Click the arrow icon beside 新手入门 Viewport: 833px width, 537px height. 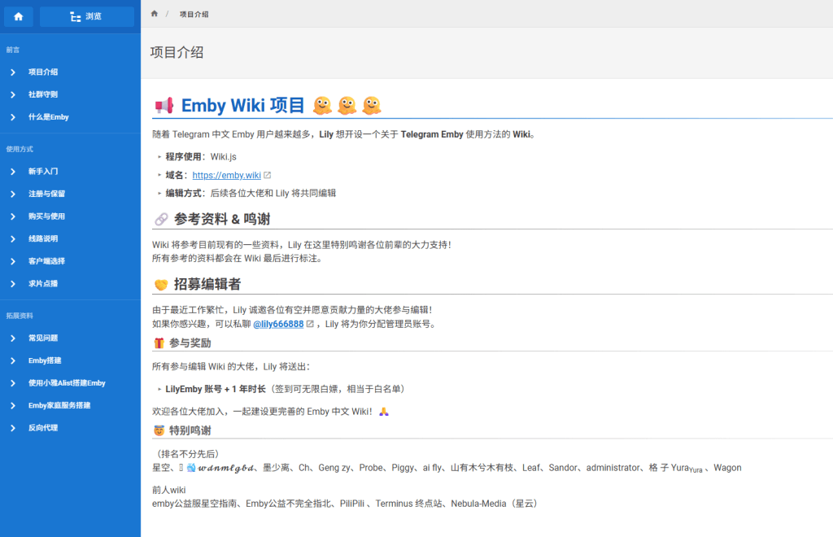point(13,172)
